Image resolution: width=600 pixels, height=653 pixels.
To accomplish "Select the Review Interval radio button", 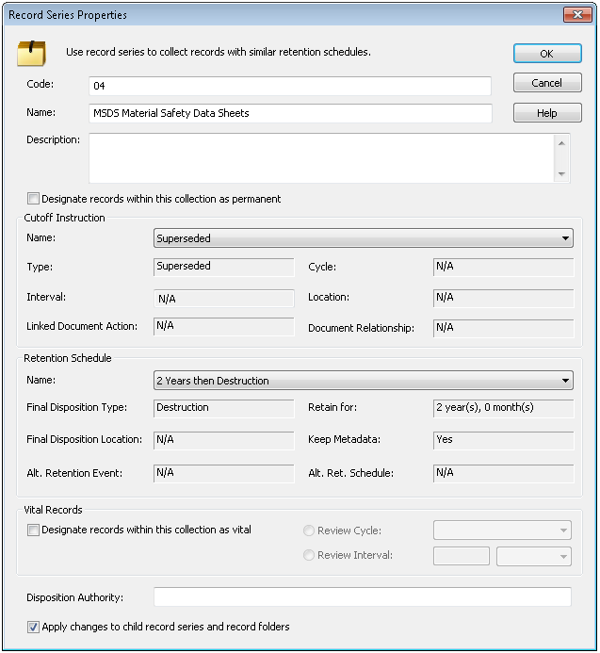I will pos(309,555).
